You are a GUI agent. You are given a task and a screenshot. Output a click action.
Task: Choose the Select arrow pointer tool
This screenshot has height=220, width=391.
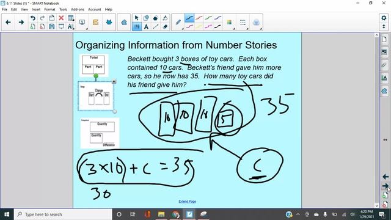pos(136,18)
